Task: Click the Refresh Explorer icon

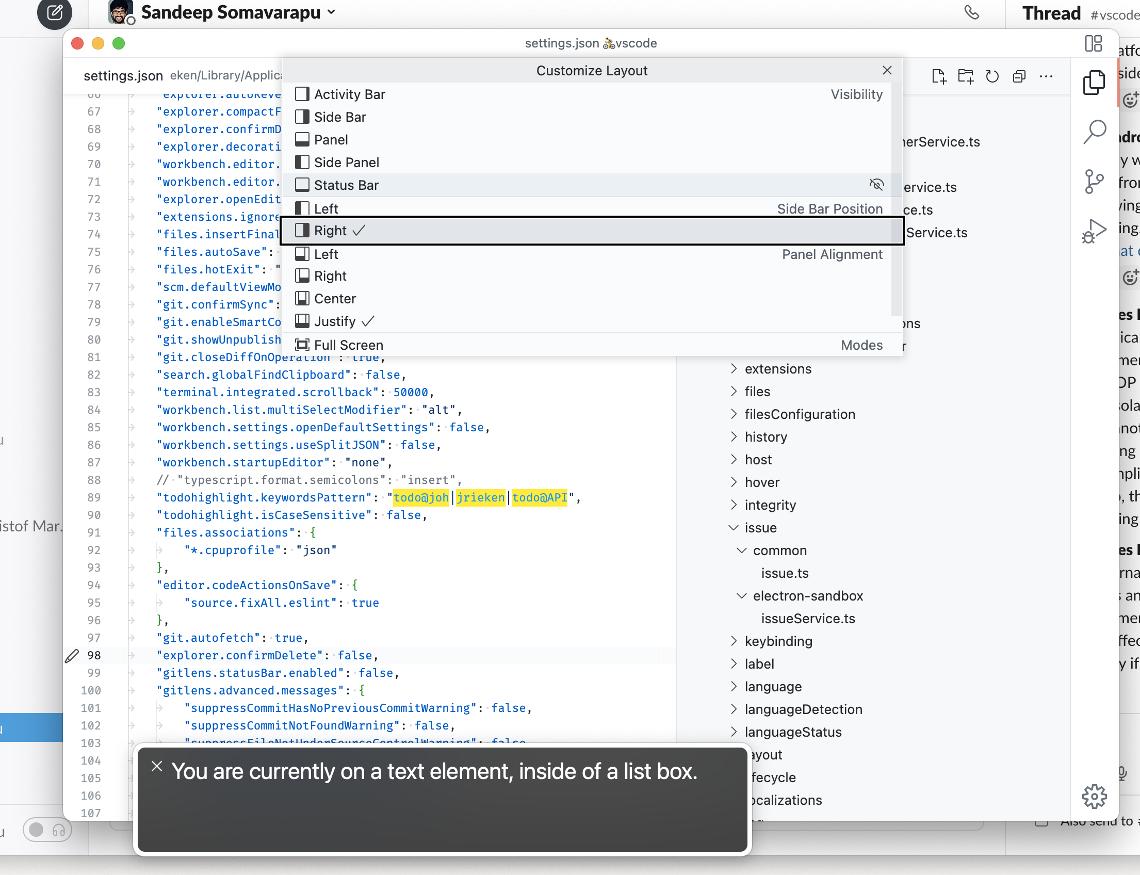Action: coord(992,76)
